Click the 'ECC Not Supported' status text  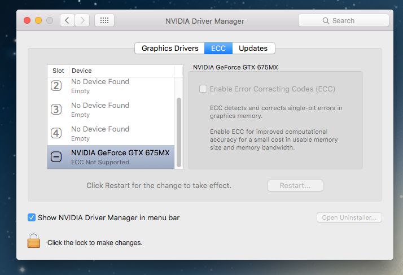point(100,162)
